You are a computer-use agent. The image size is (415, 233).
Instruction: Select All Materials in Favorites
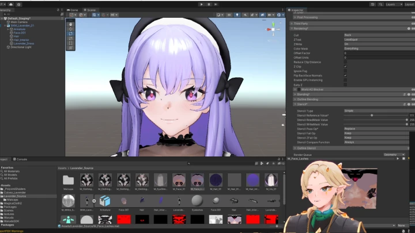pos(12,171)
